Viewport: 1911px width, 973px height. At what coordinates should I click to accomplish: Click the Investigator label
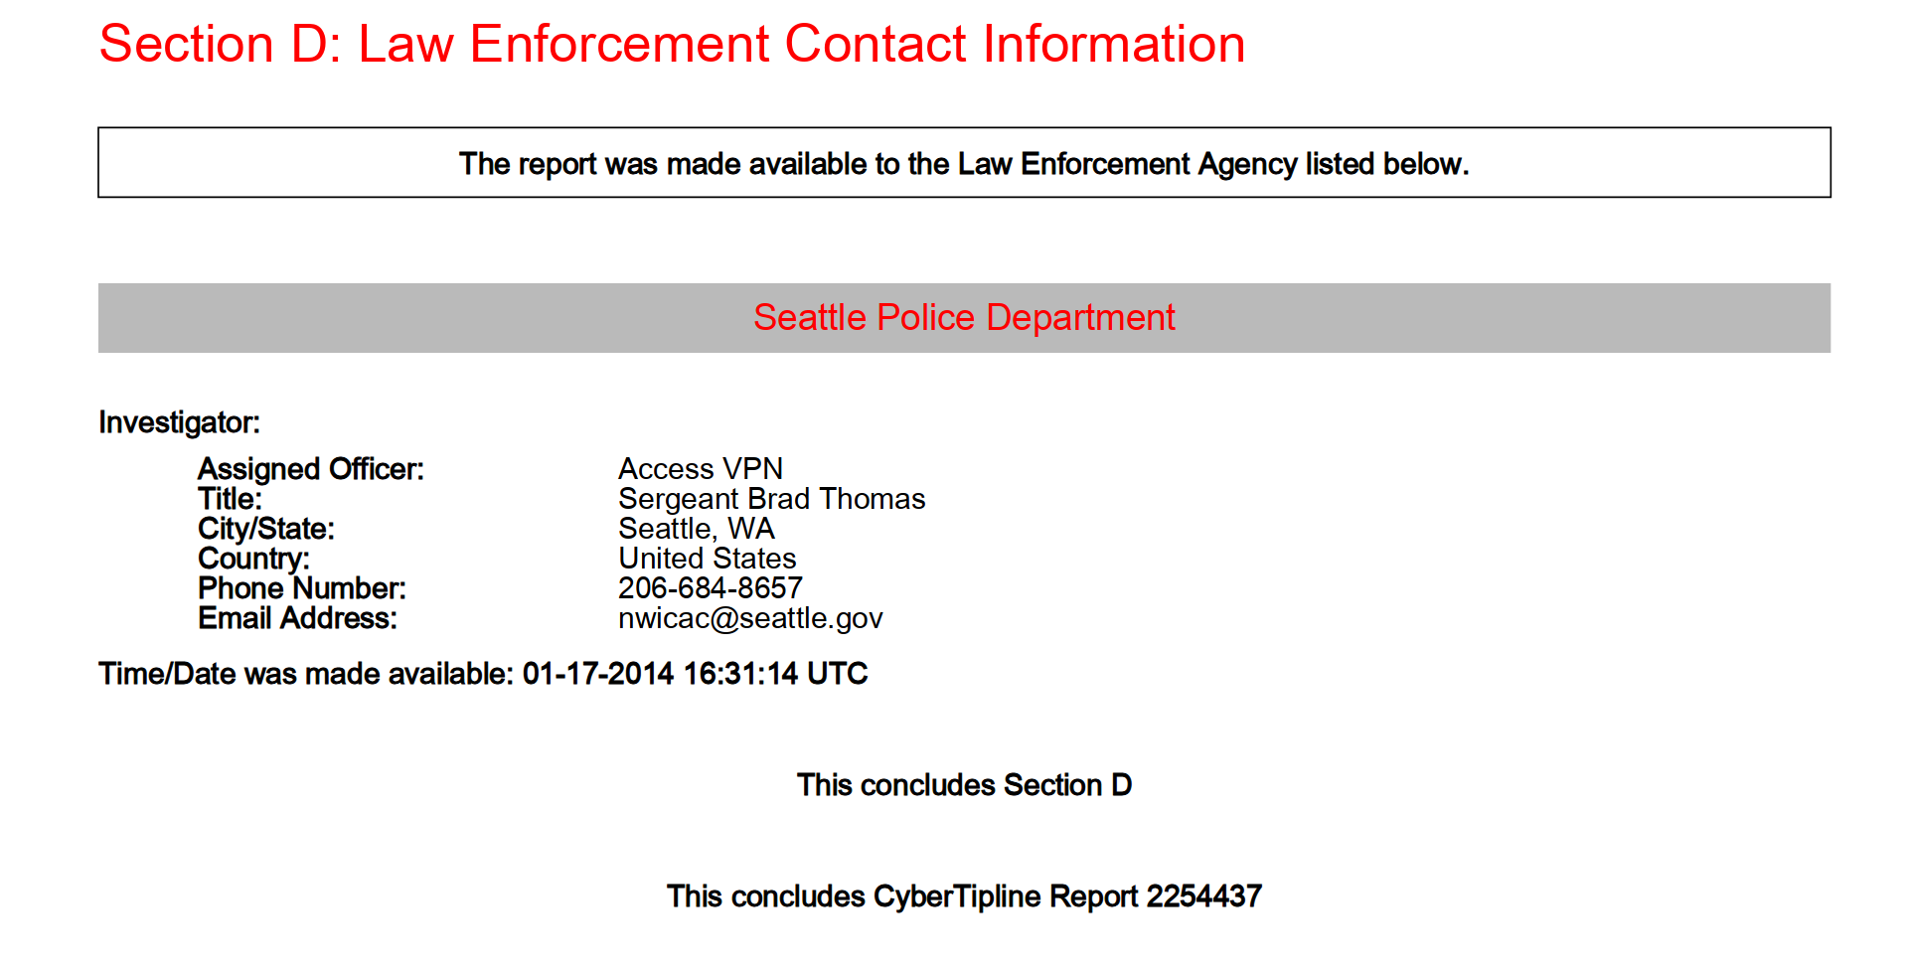pos(179,422)
